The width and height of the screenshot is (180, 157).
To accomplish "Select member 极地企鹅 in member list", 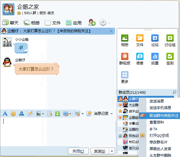I will [x=128, y=136].
